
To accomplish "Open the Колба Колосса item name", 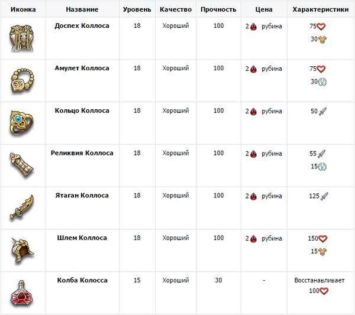I will [x=82, y=280].
